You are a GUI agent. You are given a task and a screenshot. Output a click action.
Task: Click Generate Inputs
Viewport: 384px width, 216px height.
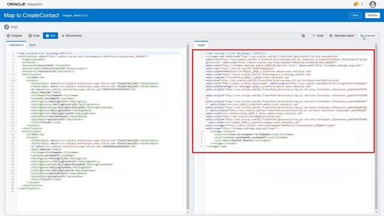pos(342,36)
